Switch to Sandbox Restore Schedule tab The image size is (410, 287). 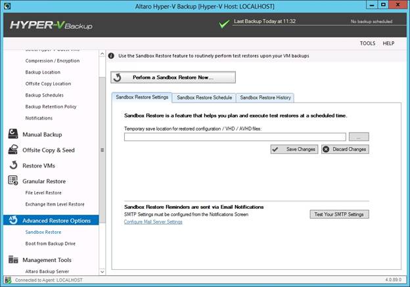(x=204, y=97)
